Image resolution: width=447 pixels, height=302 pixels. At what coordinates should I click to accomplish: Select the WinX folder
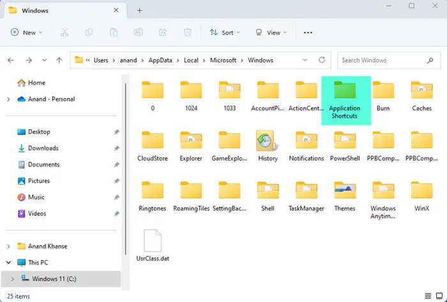tap(421, 196)
